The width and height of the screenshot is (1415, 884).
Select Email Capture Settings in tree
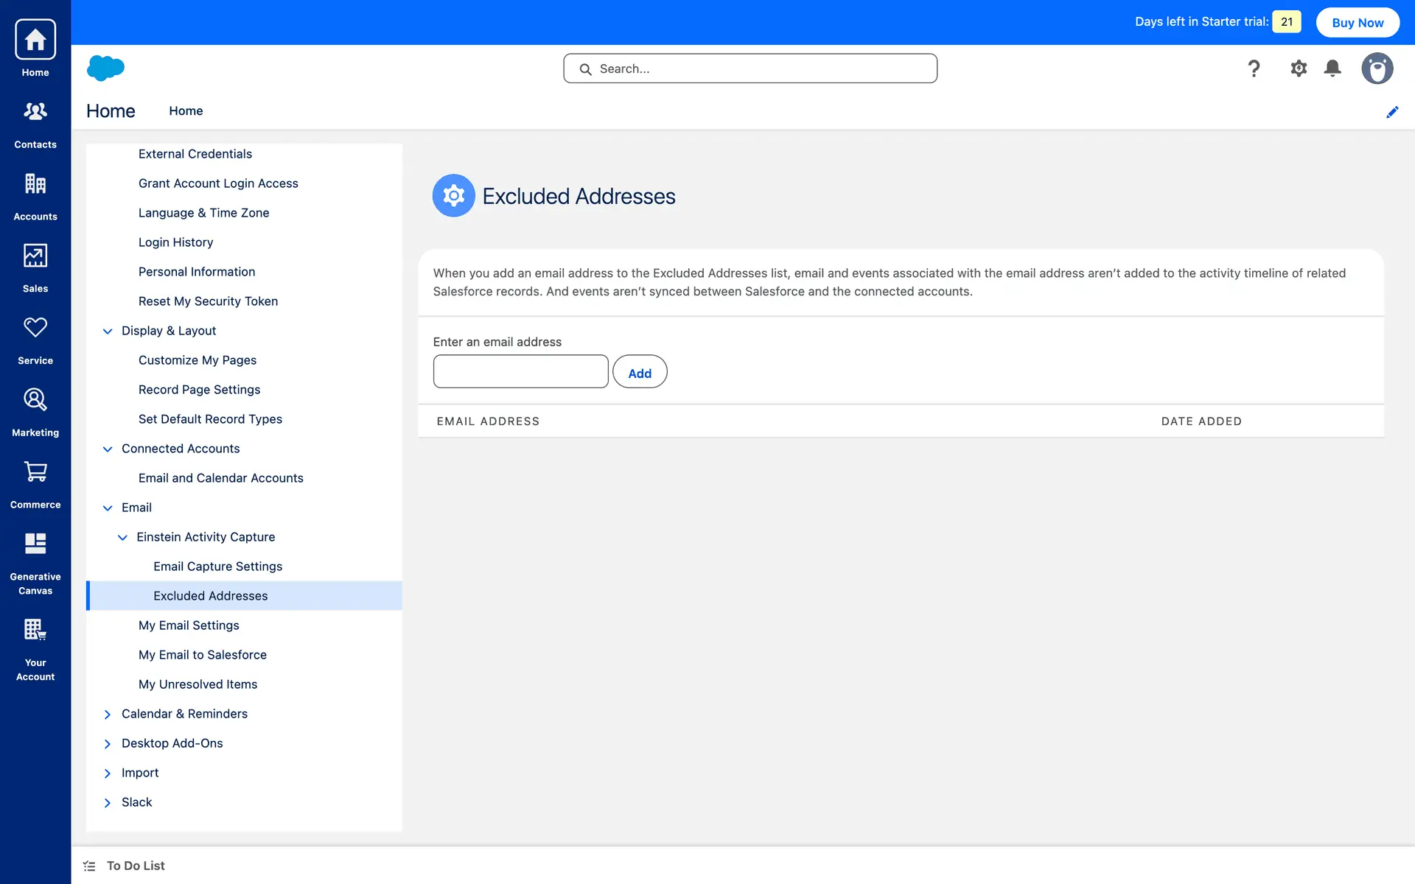click(x=217, y=566)
